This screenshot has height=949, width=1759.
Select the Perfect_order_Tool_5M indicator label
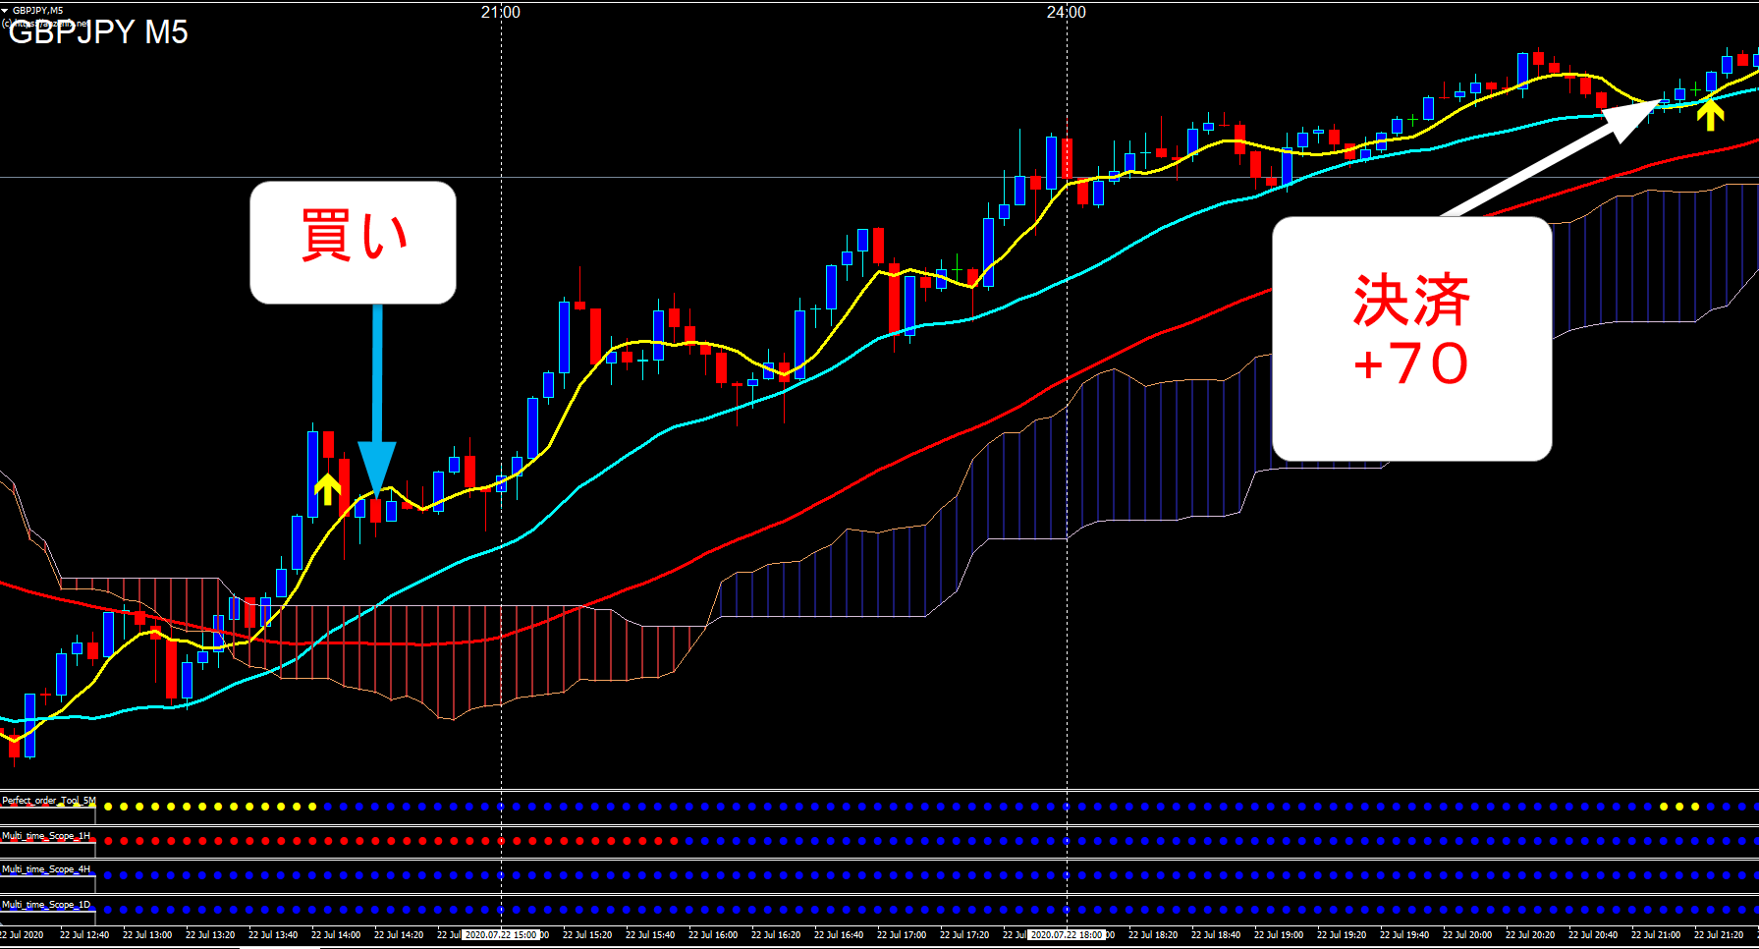click(x=48, y=801)
